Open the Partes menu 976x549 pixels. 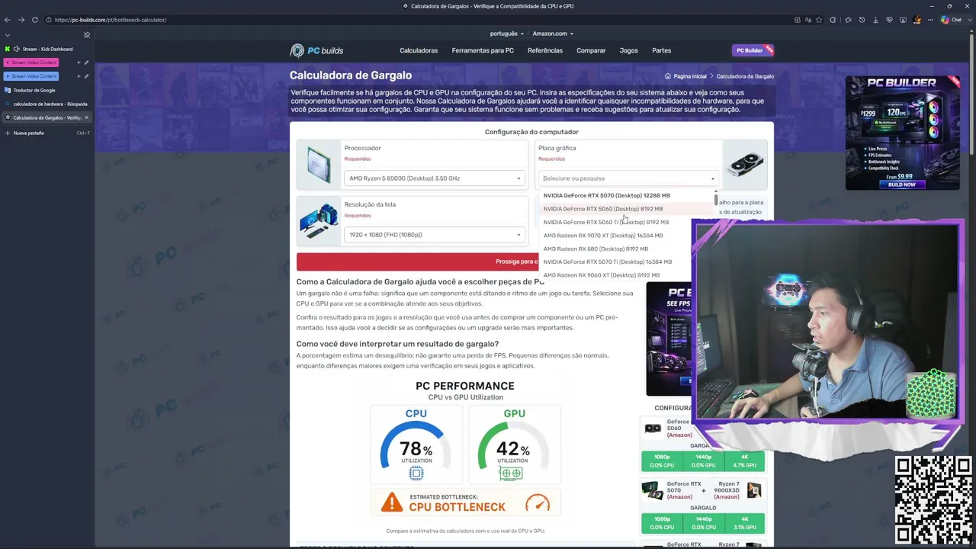coord(662,50)
